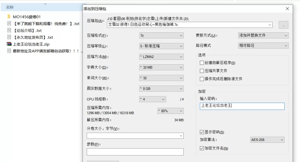Click the 名称 column header

[10, 7]
